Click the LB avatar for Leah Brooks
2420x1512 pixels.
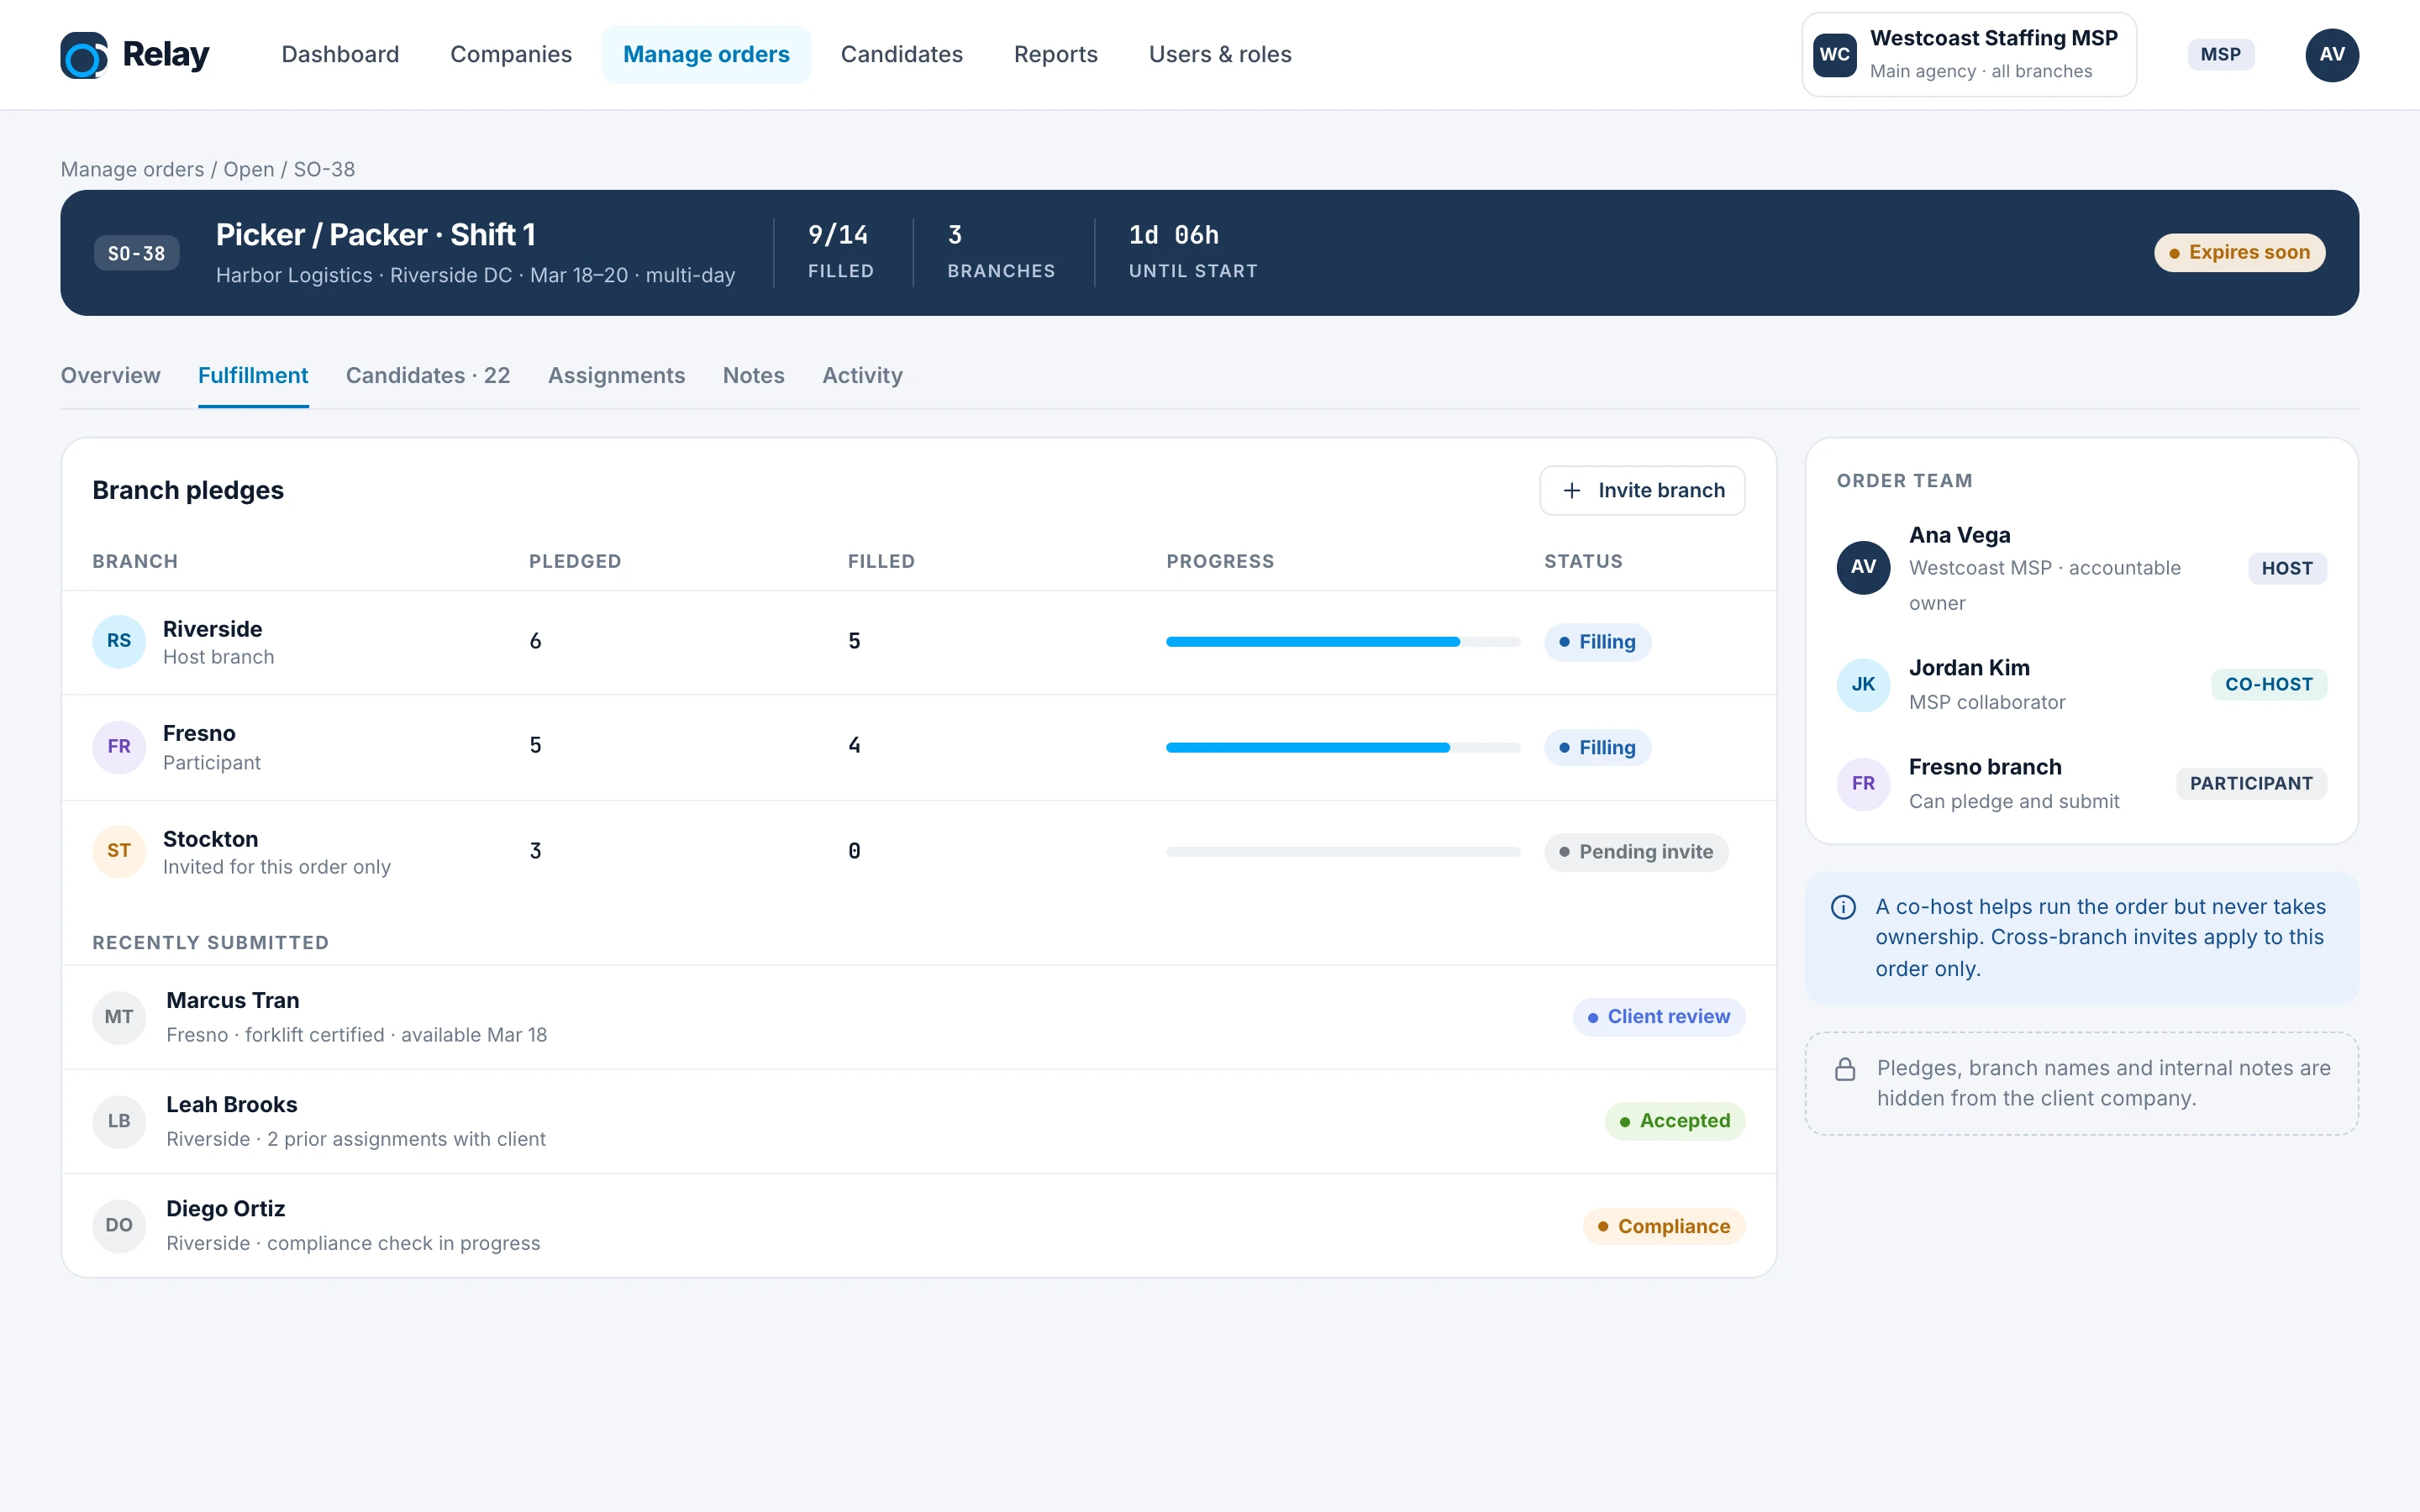(x=119, y=1121)
